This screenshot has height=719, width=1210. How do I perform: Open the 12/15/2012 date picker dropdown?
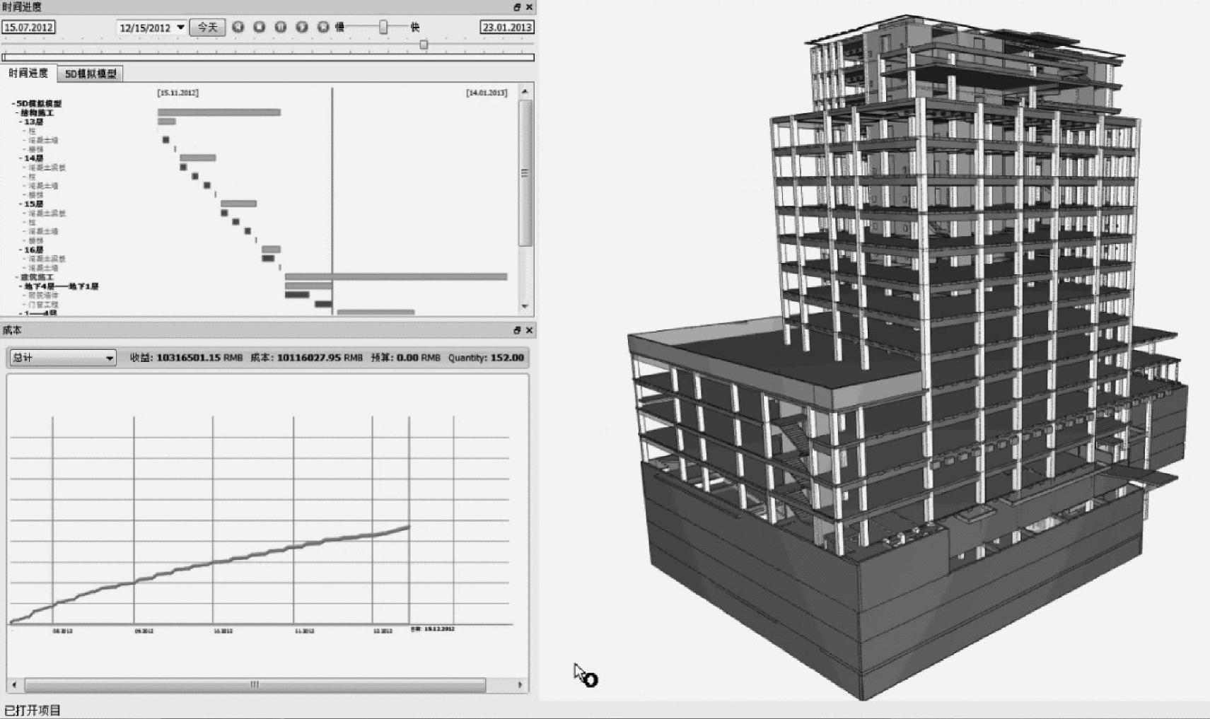coord(181,28)
